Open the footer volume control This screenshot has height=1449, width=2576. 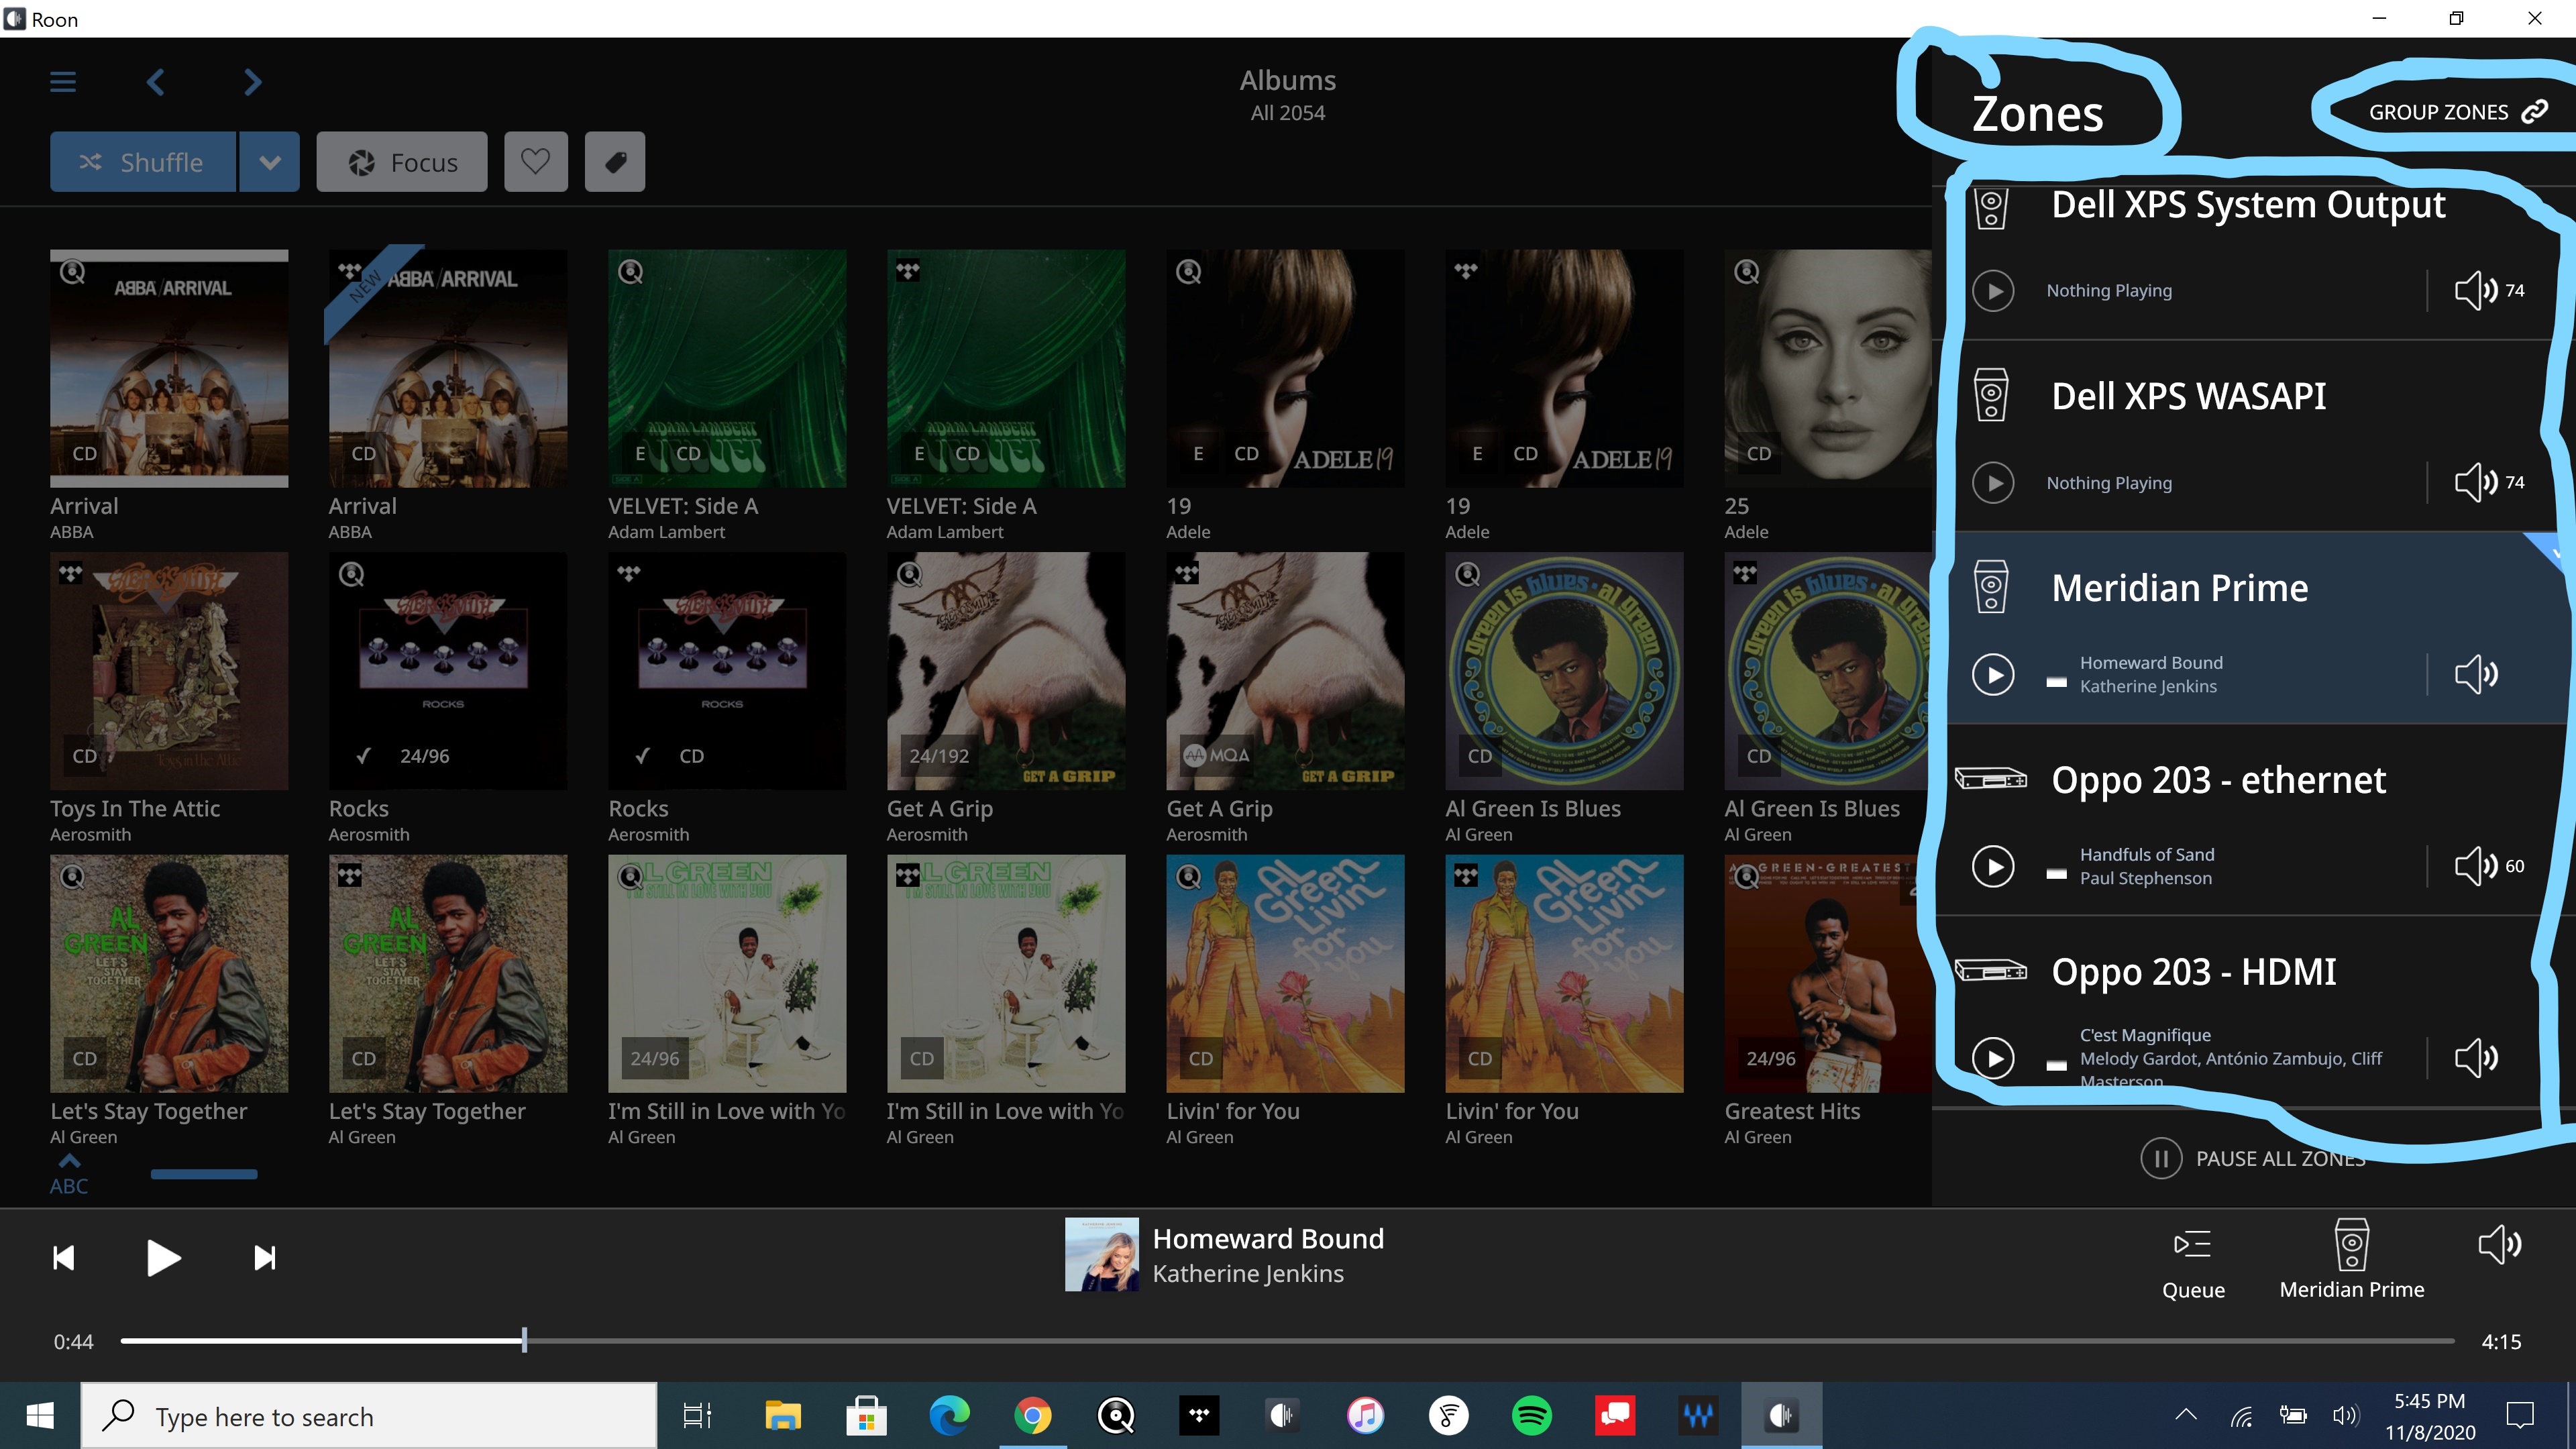pyautogui.click(x=2499, y=1246)
